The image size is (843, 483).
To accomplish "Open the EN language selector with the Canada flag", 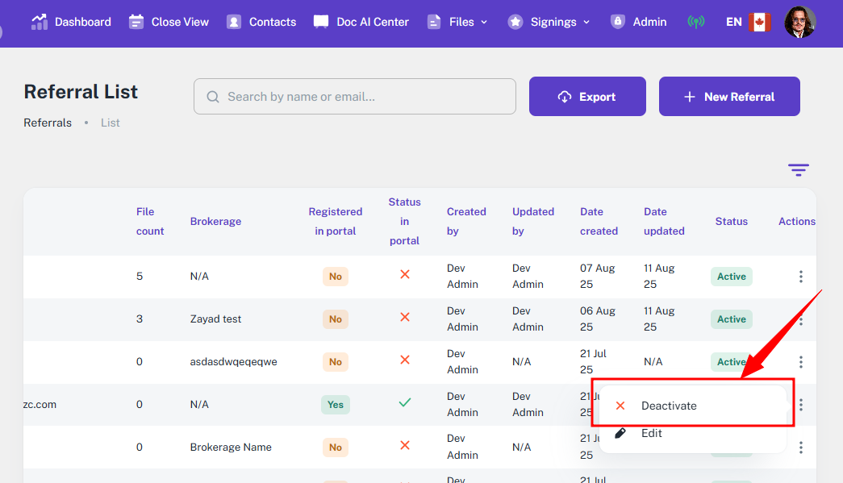I will point(748,22).
